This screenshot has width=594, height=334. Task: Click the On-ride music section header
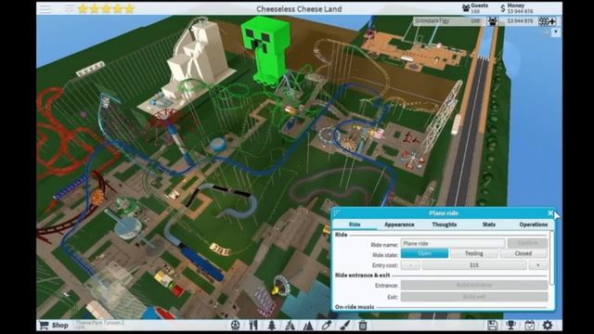click(355, 307)
